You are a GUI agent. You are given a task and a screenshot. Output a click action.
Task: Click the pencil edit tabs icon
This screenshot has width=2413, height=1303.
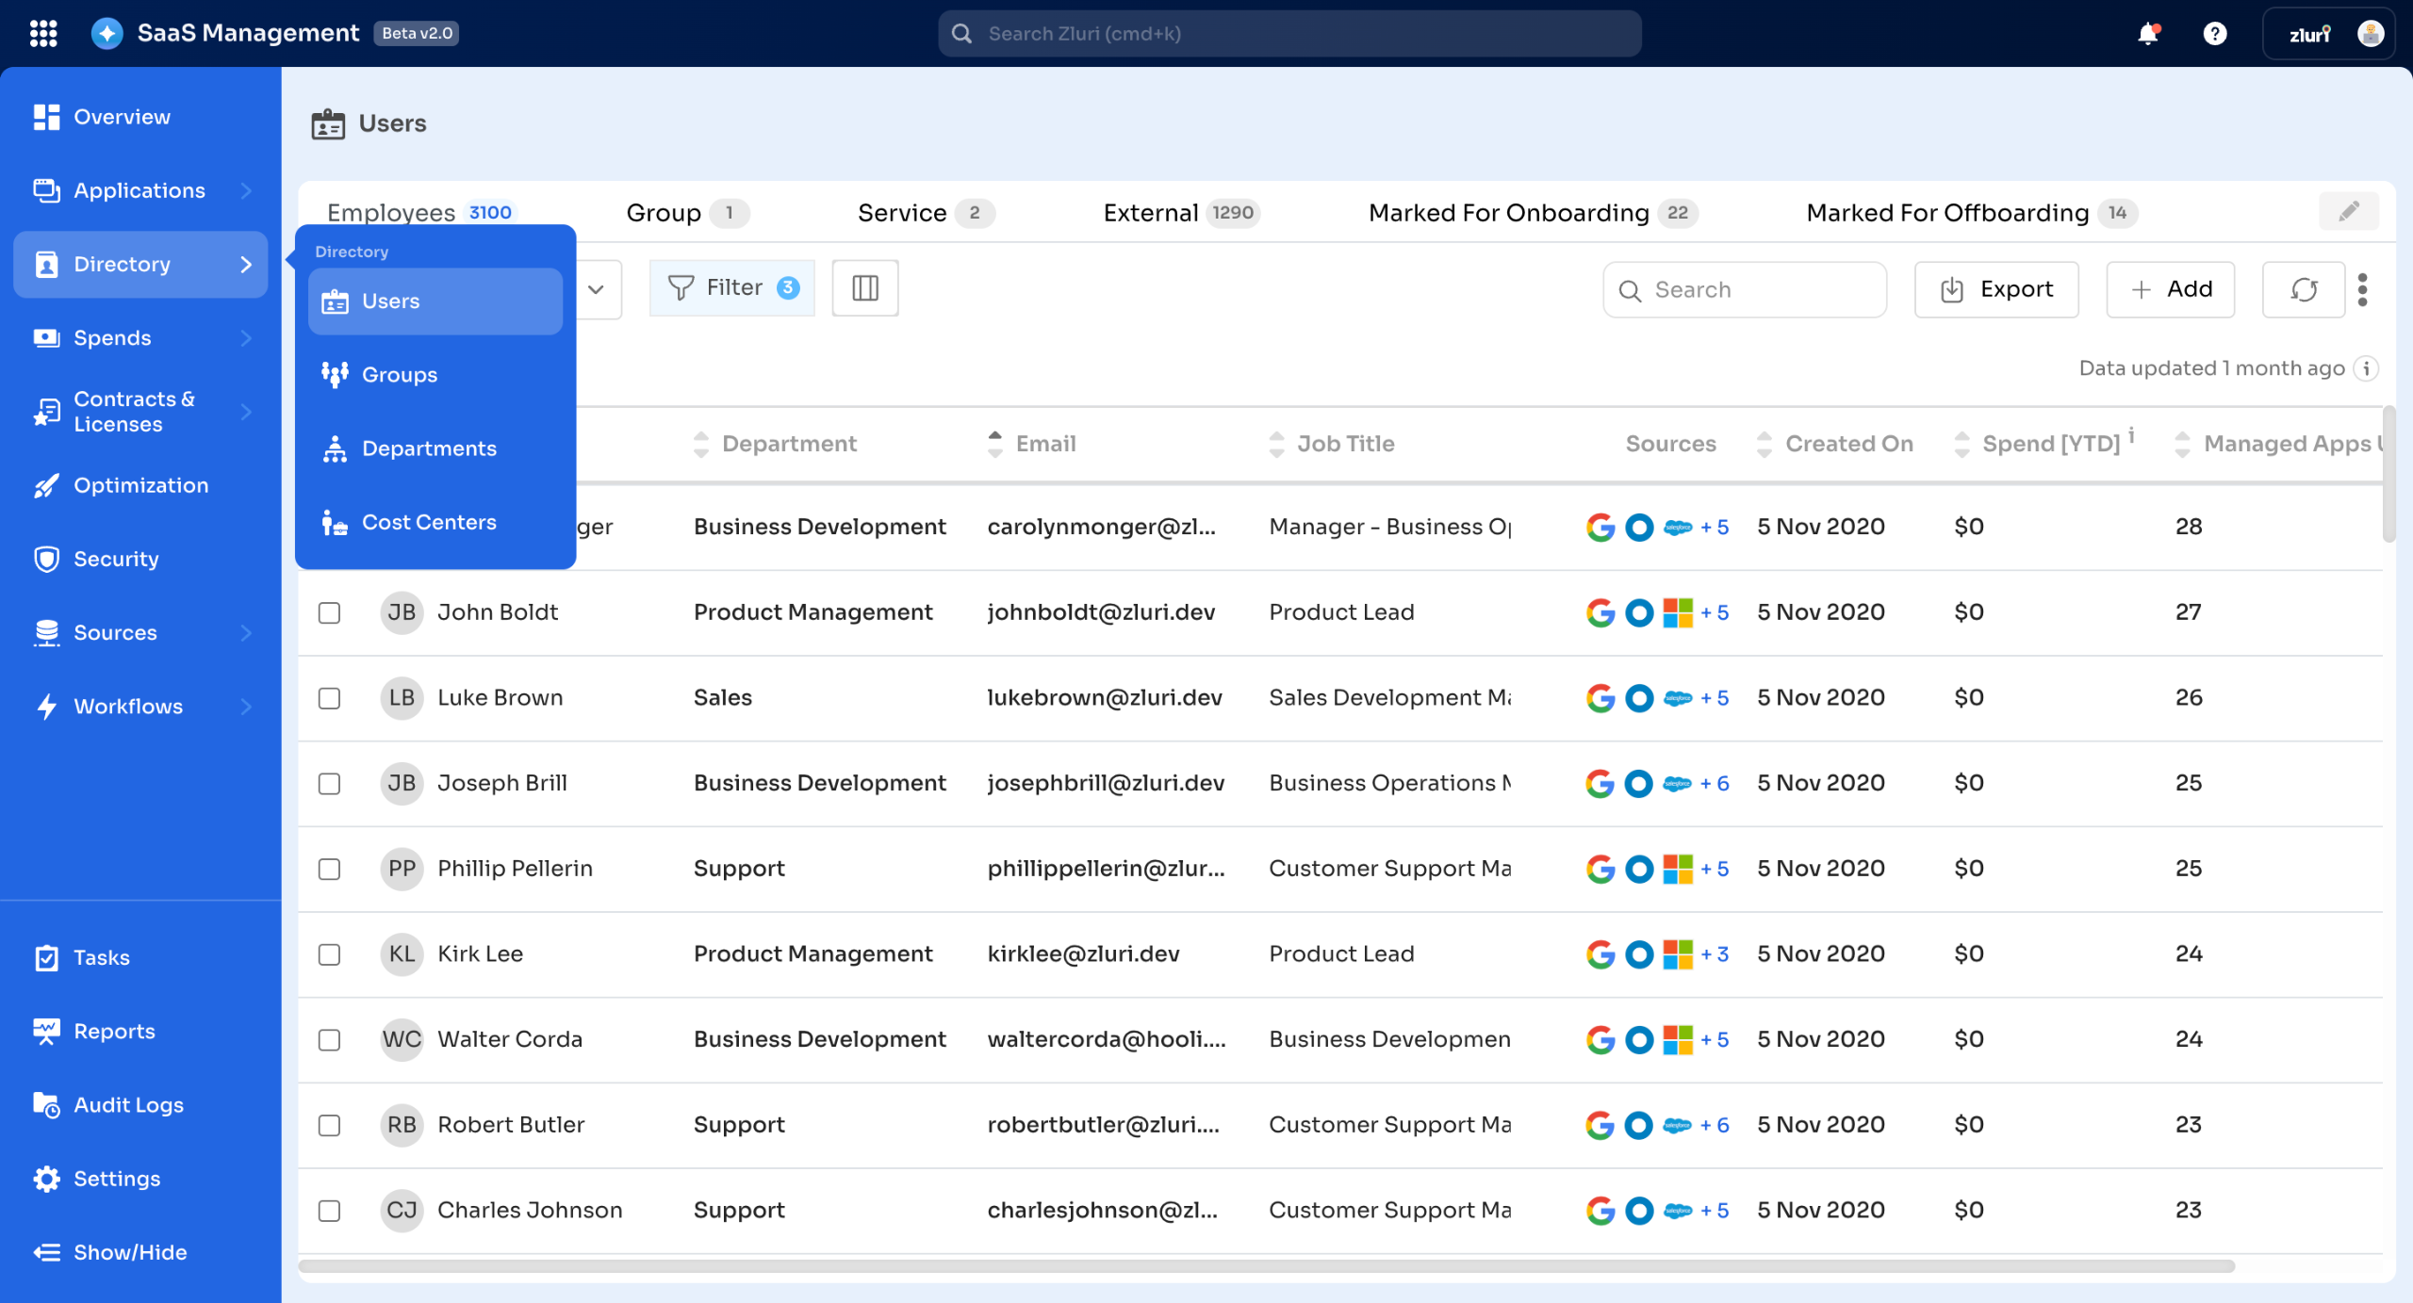[2348, 211]
